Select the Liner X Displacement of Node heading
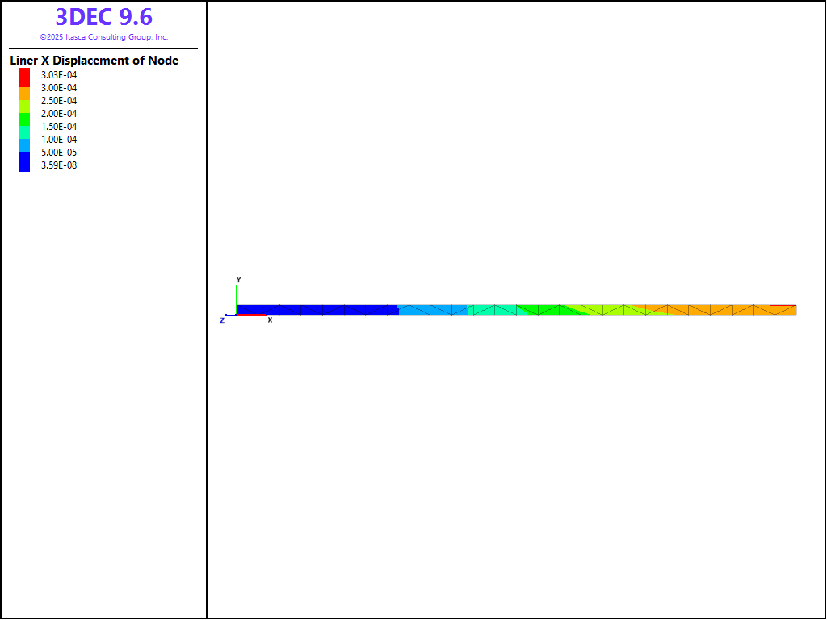Image resolution: width=827 pixels, height=620 pixels. (x=94, y=61)
